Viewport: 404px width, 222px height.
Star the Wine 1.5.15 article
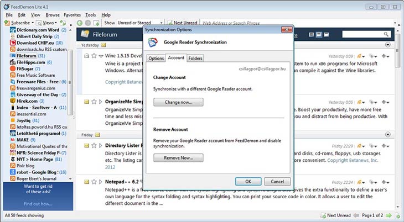click(94, 56)
